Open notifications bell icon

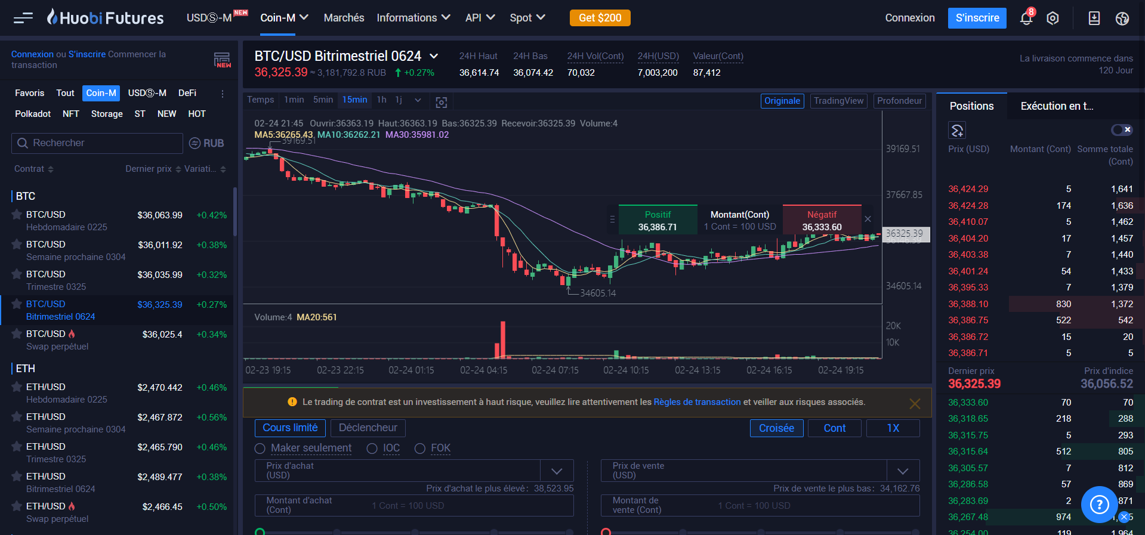coord(1026,18)
